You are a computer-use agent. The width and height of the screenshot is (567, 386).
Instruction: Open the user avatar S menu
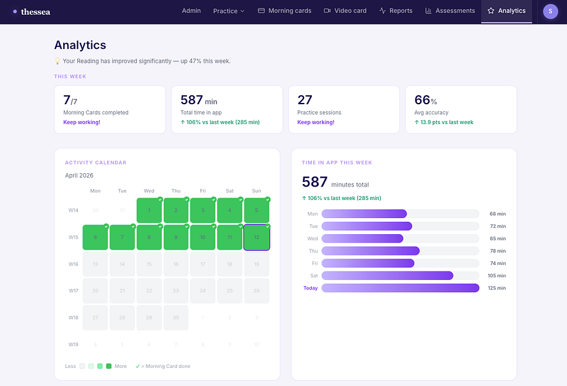550,11
